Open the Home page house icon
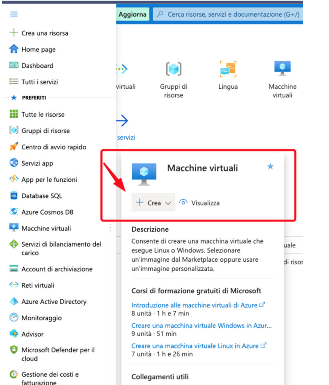 coord(14,49)
